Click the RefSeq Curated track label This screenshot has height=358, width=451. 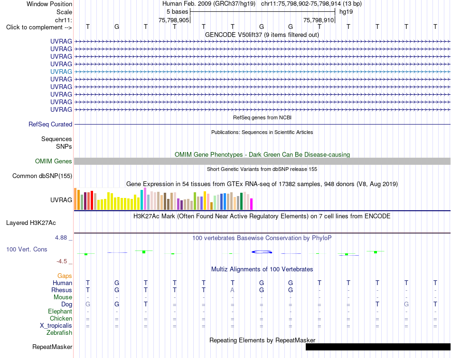point(50,124)
